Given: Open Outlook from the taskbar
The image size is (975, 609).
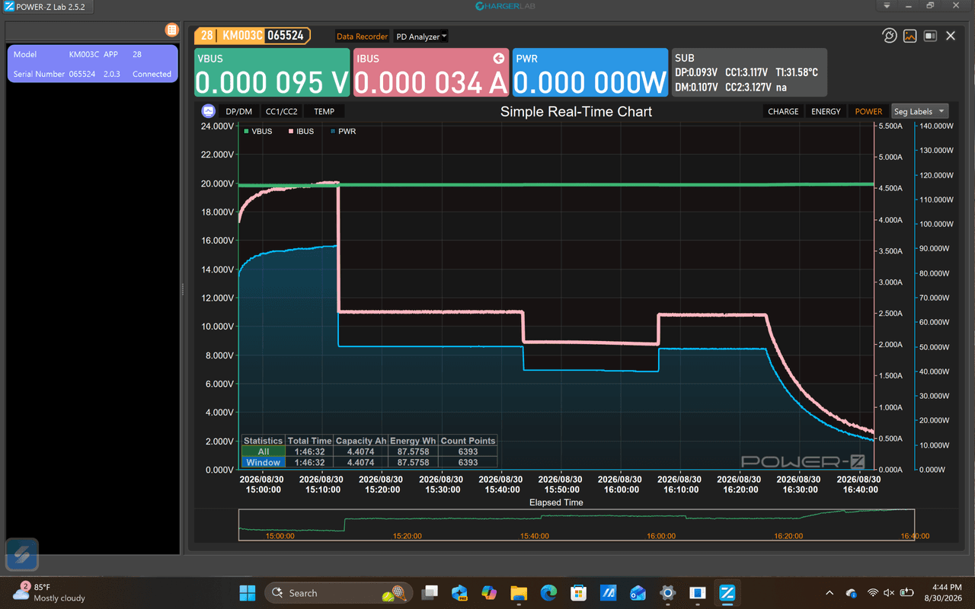Looking at the screenshot, I should click(638, 593).
